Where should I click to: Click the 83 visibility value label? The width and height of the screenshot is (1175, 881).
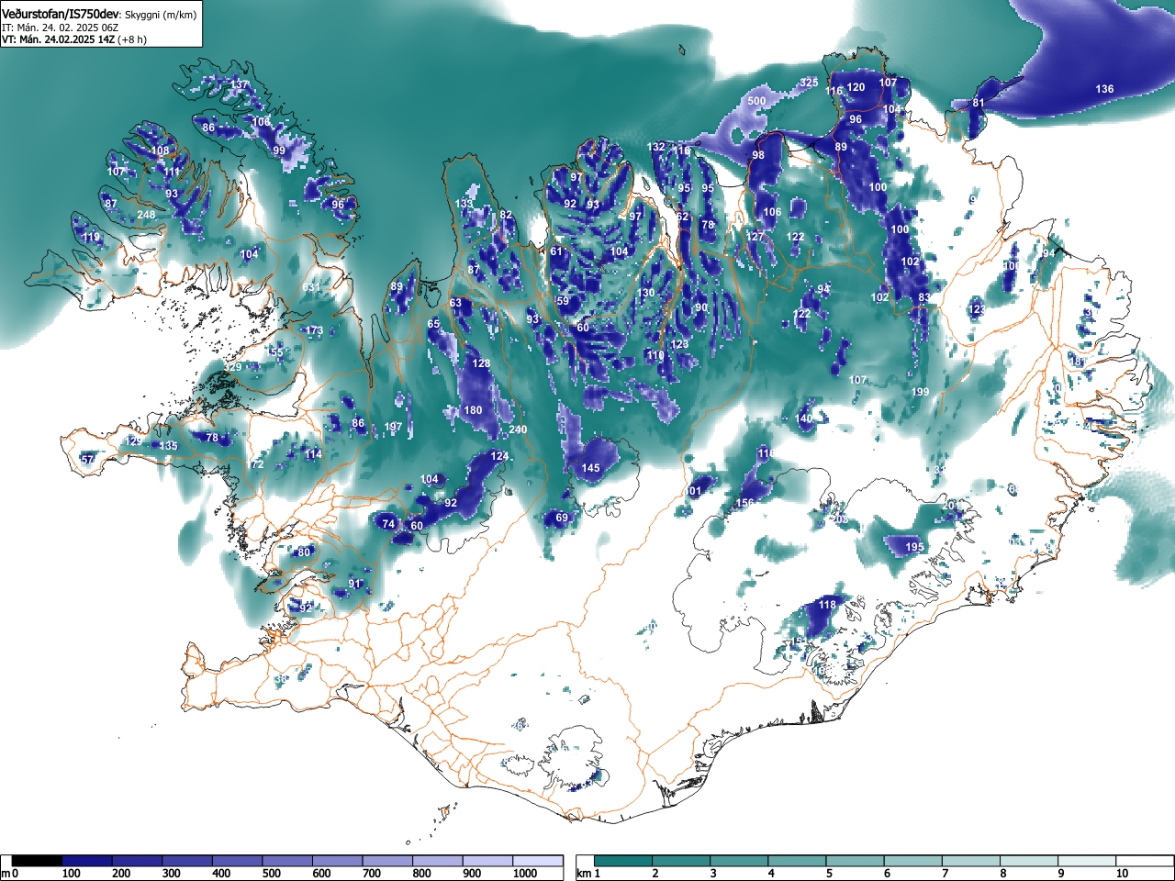[x=924, y=297]
